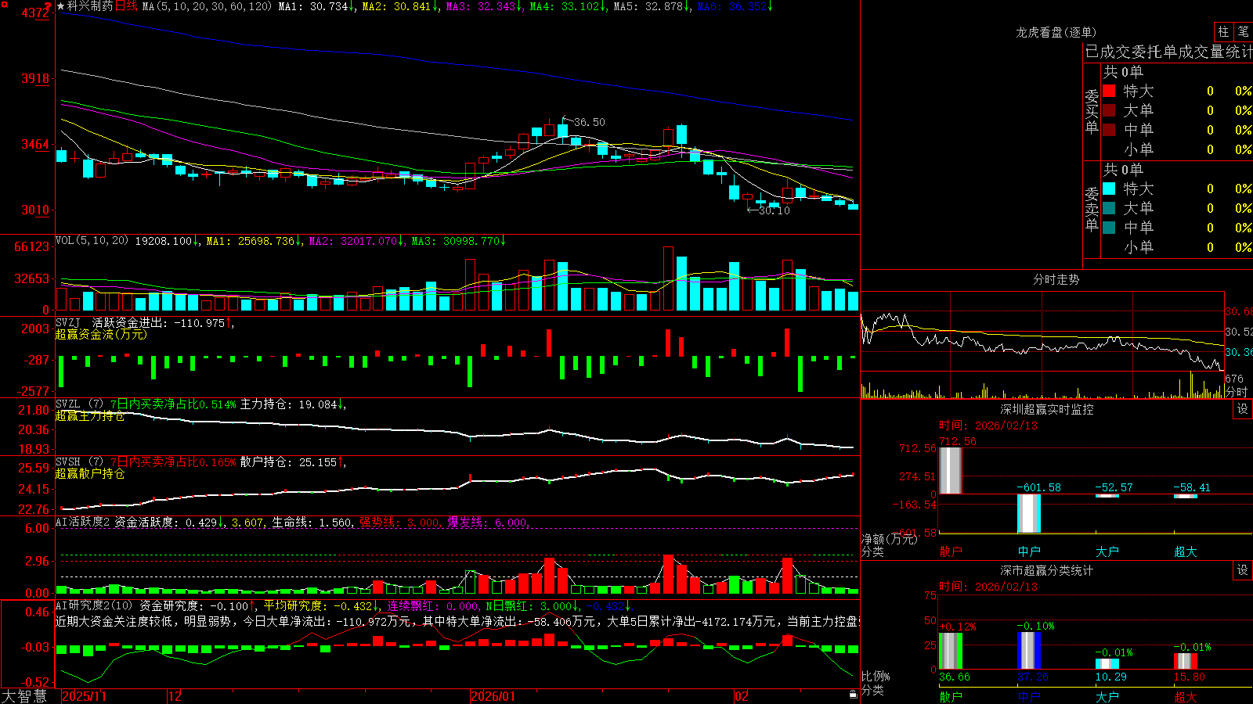The width and height of the screenshot is (1253, 704).
Task: Select the 散户 category under 深圳超赢实时监控
Action: click(951, 551)
